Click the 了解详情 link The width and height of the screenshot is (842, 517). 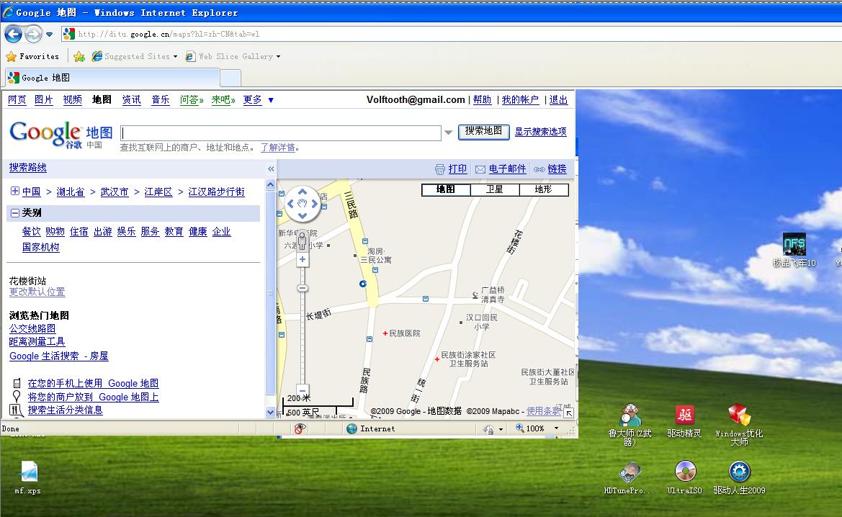coord(277,148)
